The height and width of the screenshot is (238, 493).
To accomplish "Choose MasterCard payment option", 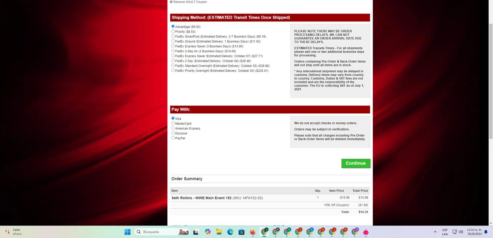I will [x=173, y=123].
